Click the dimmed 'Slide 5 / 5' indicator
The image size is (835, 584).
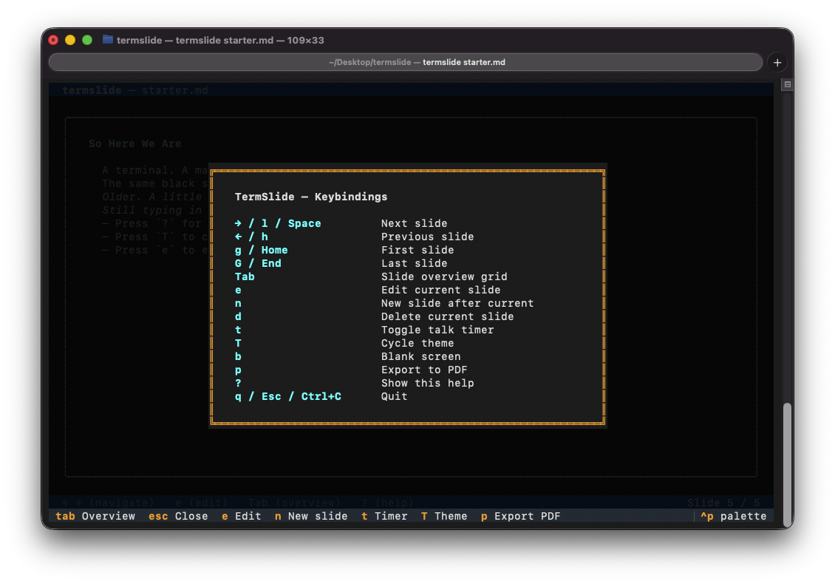pyautogui.click(x=723, y=503)
